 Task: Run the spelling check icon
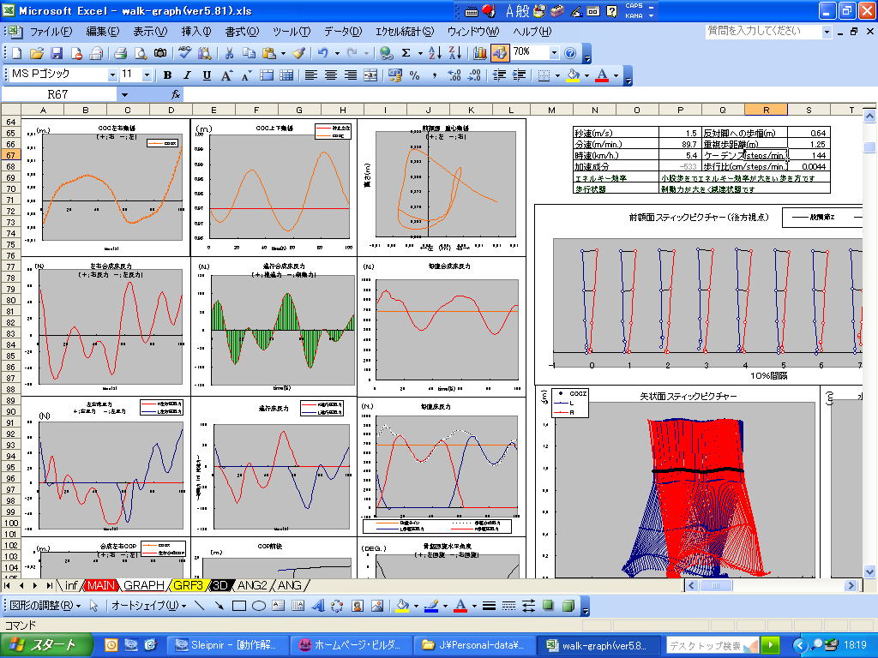point(184,53)
